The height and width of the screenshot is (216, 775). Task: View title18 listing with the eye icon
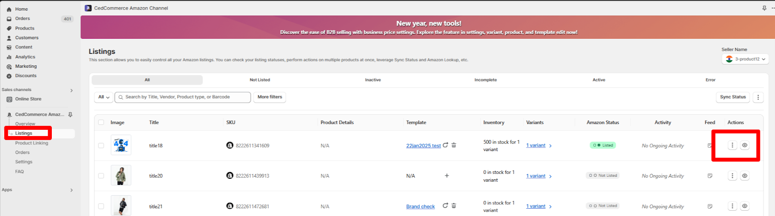pos(745,145)
